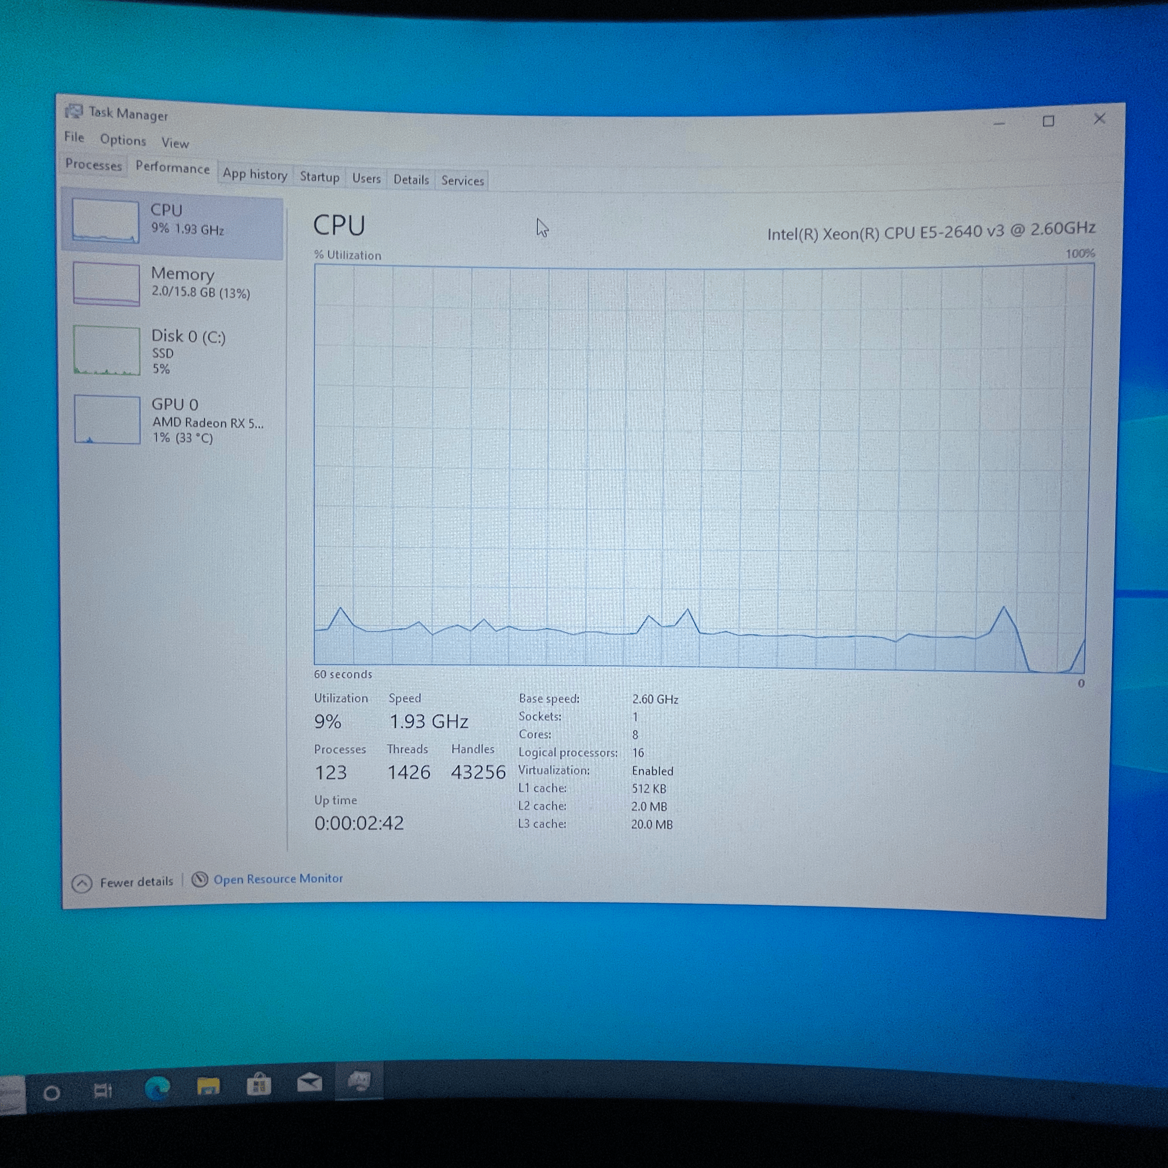Screen dimensions: 1168x1168
Task: Click the Sockets 1 value
Action: [x=635, y=717]
